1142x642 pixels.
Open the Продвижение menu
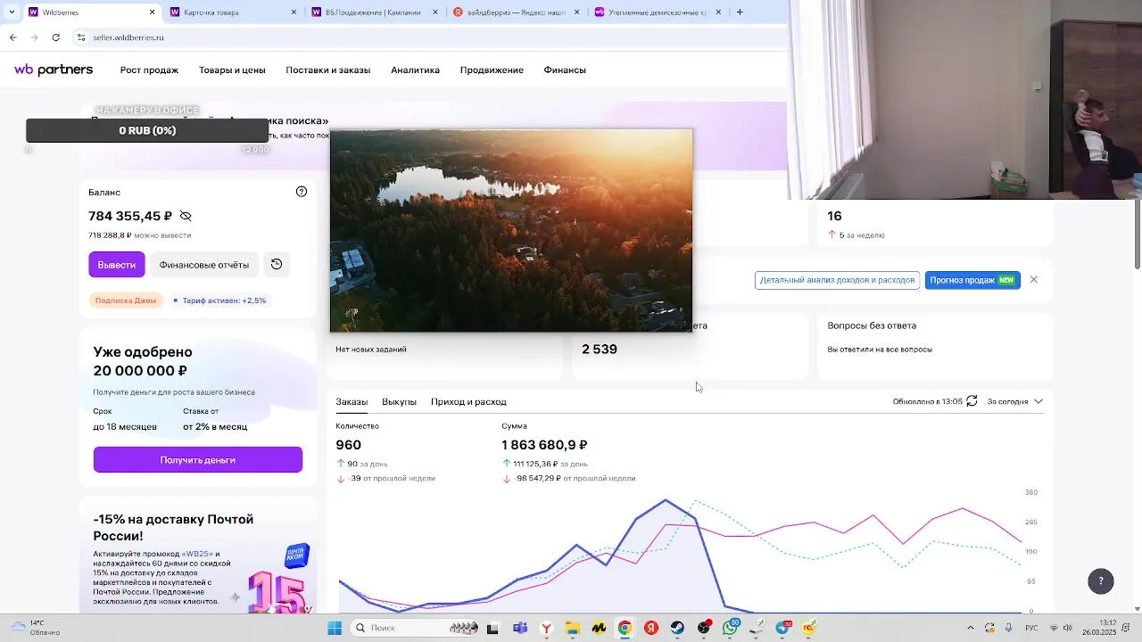coord(492,70)
